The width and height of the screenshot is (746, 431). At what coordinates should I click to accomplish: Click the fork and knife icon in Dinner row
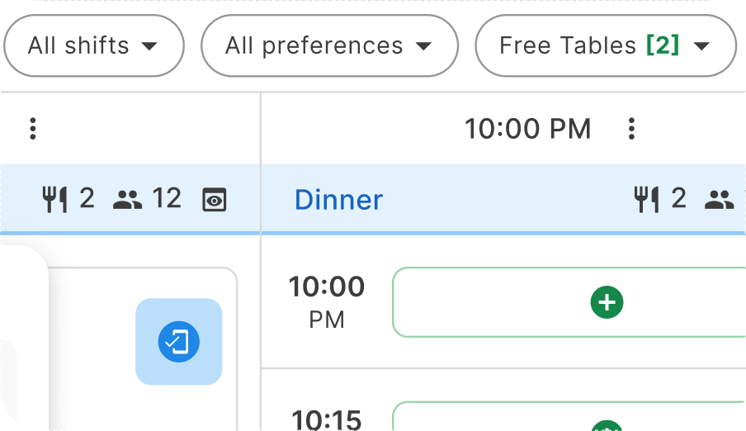[x=646, y=199]
